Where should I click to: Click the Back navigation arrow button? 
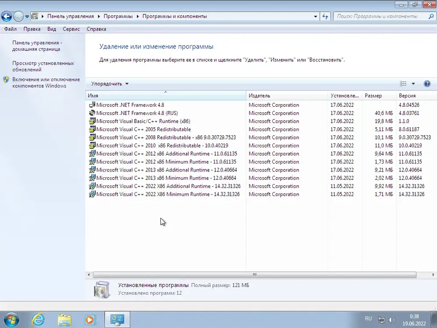click(x=7, y=17)
